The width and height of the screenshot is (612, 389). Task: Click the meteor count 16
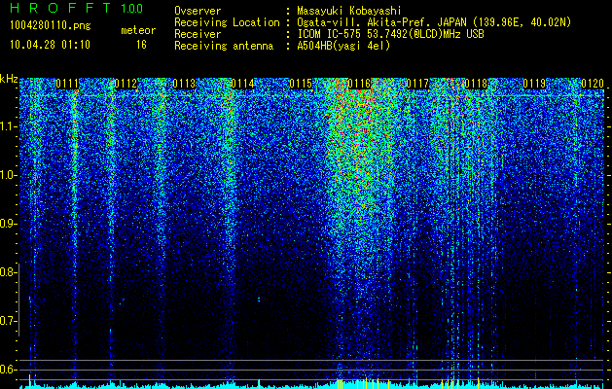tap(141, 45)
